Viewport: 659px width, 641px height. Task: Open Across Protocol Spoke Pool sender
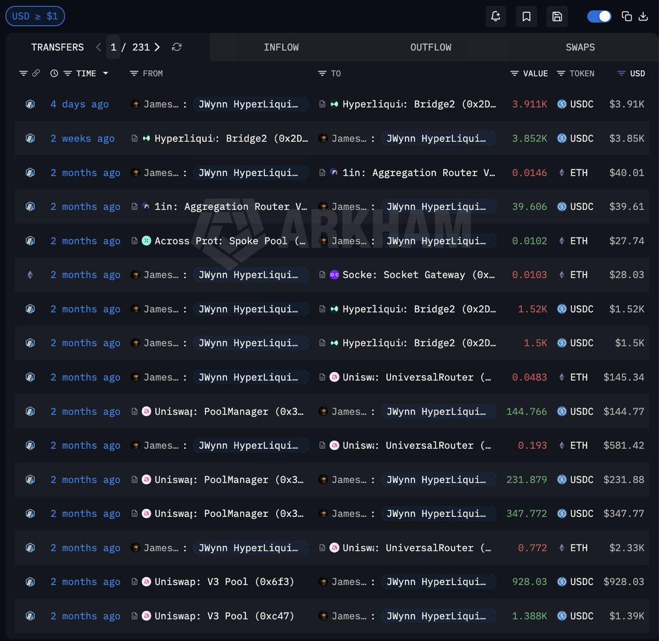point(230,241)
